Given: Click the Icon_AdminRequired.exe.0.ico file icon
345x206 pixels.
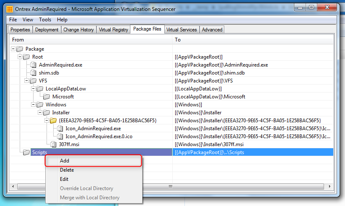Looking at the screenshot, I should (x=60, y=136).
